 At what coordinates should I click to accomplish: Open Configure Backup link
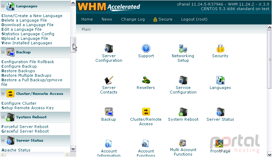19,66
